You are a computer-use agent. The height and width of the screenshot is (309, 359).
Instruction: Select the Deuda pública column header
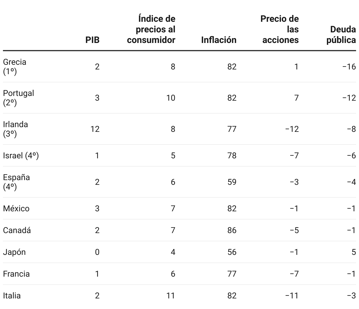[x=341, y=34]
